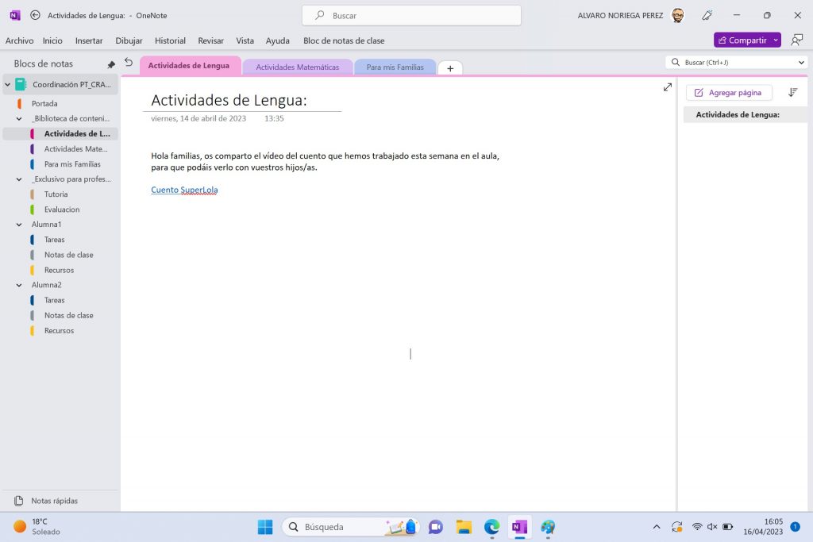Unpin the Blocs de notas navigation pane

click(x=111, y=64)
